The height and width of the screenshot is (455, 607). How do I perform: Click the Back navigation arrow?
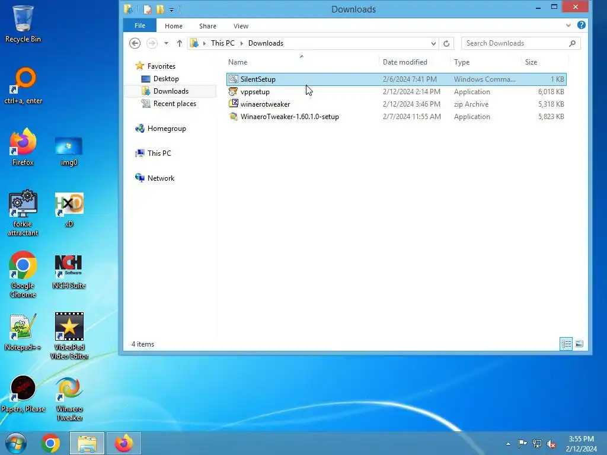point(135,43)
